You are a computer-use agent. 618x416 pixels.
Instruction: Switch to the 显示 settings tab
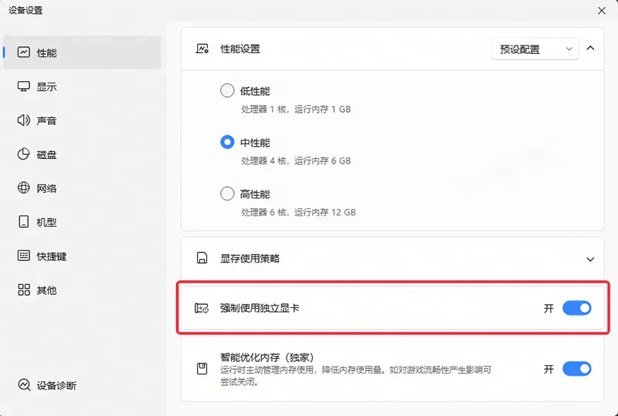pos(46,86)
